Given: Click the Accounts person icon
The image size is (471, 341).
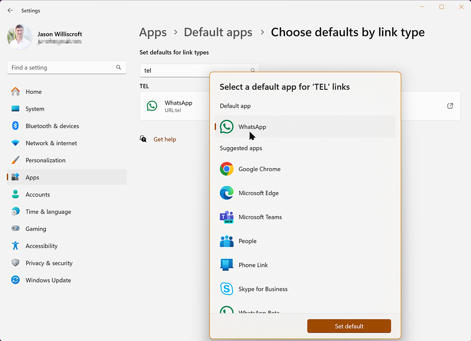Looking at the screenshot, I should click(15, 194).
